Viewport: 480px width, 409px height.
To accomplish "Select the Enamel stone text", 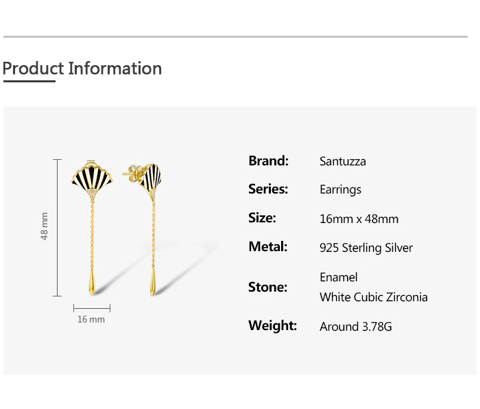I will (x=339, y=277).
